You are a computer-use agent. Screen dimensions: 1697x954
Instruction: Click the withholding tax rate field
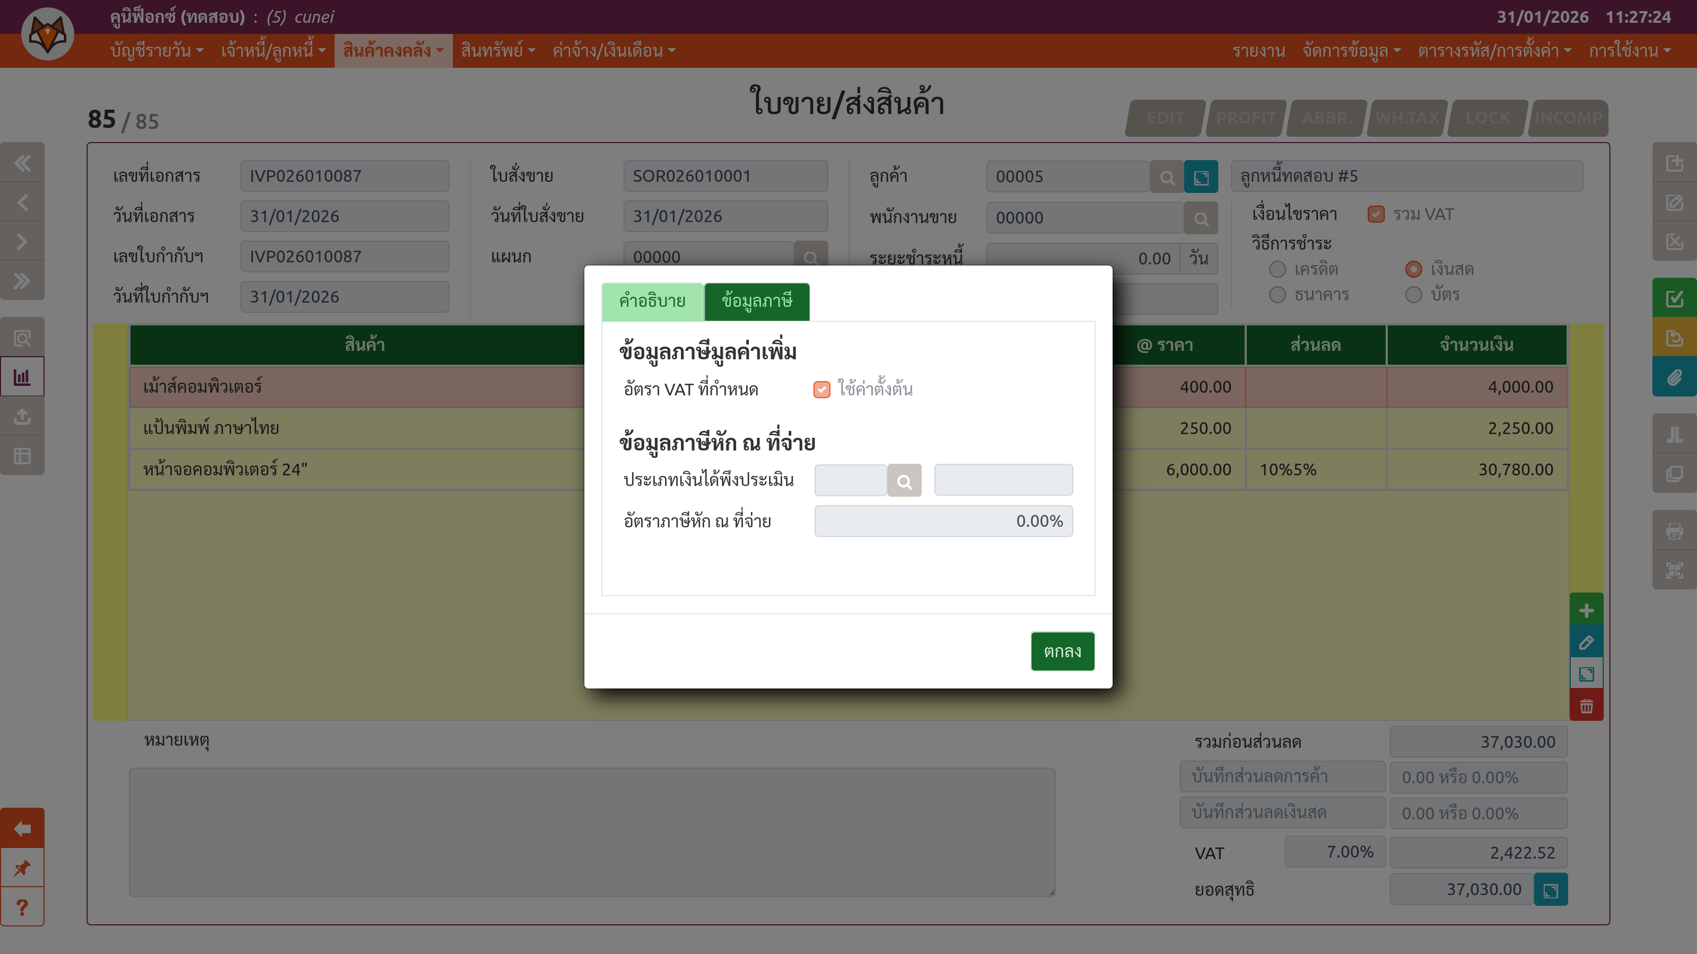pos(943,522)
